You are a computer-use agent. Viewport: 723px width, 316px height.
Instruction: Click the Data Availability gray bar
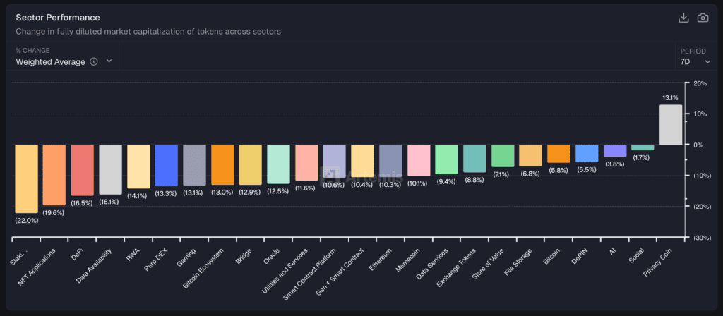point(111,169)
